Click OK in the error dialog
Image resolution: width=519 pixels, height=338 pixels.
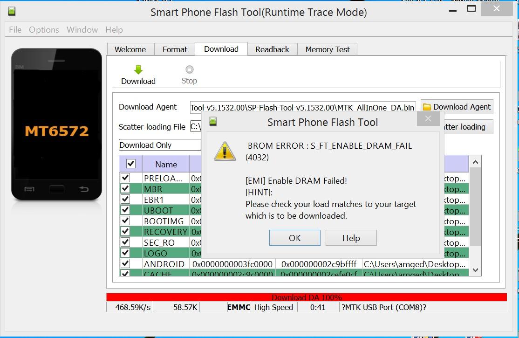[294, 238]
